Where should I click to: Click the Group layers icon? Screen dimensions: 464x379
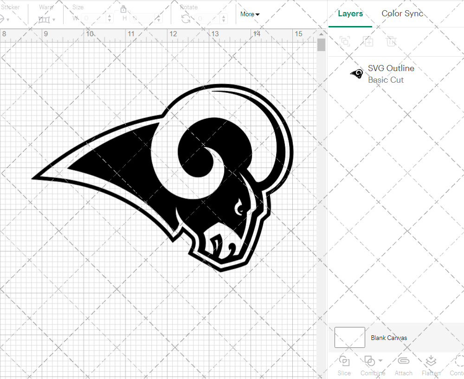pyautogui.click(x=345, y=41)
